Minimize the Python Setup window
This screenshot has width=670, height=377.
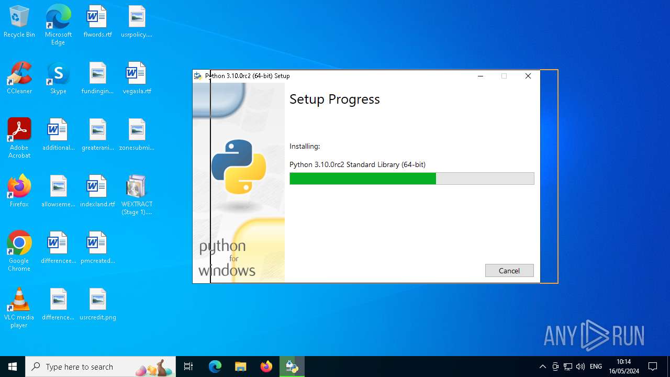click(481, 76)
